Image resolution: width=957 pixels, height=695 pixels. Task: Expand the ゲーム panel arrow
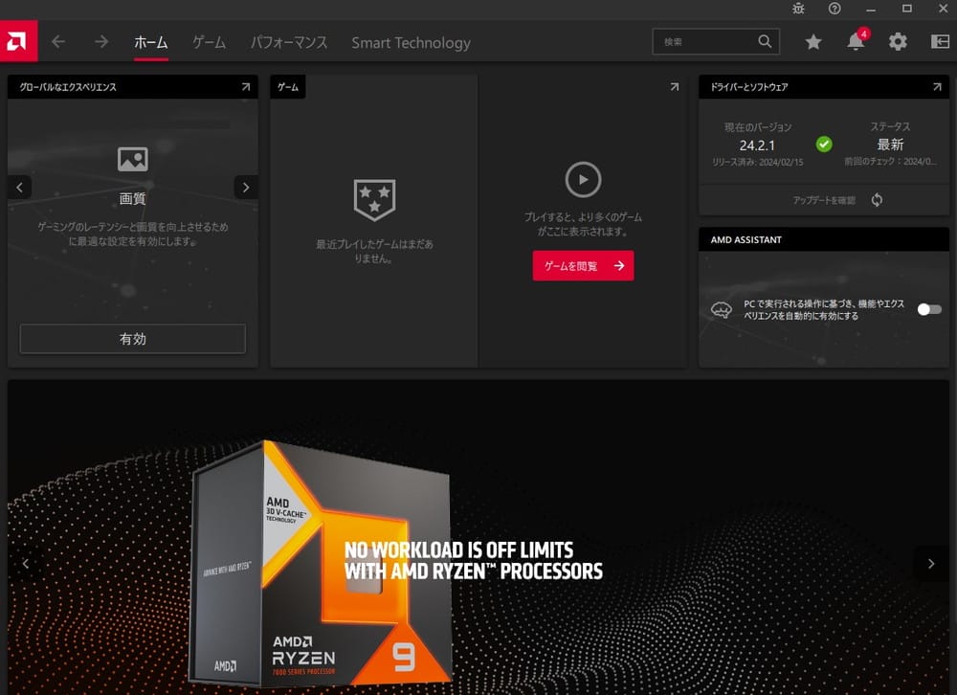pyautogui.click(x=675, y=87)
